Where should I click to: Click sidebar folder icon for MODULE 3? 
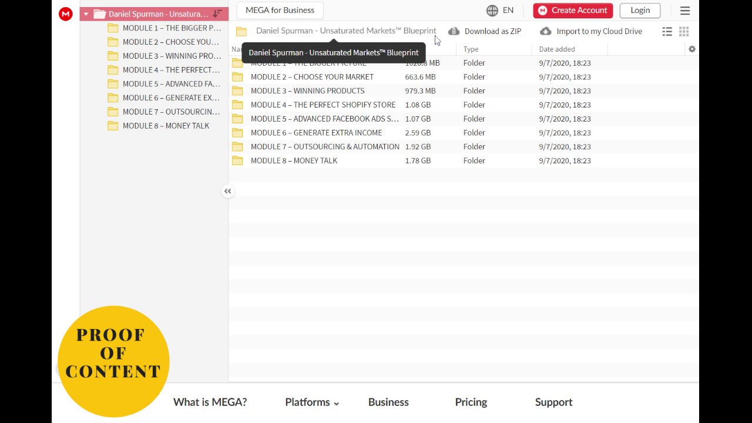coord(113,56)
